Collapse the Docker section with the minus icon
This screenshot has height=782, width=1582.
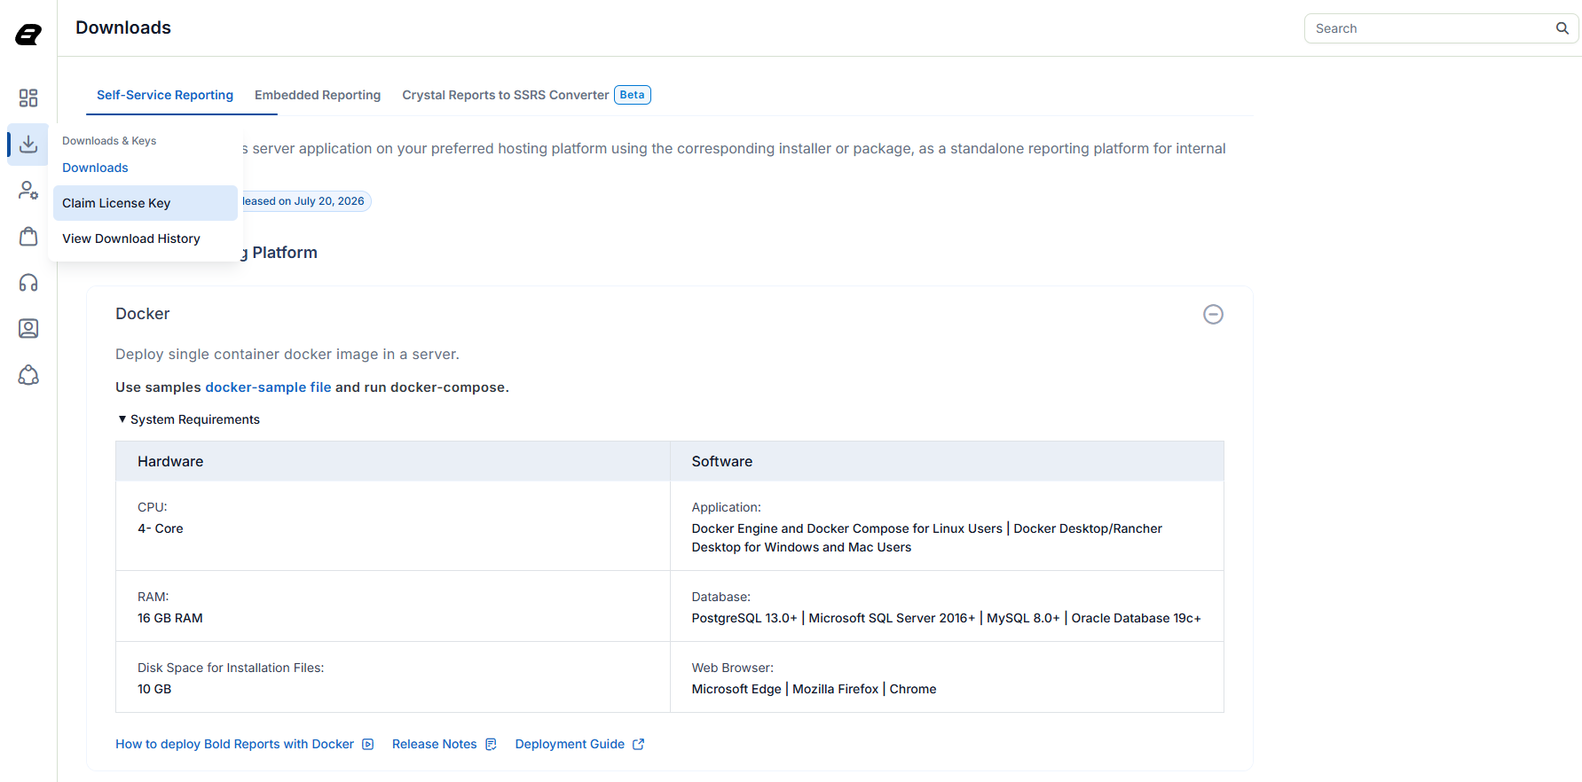(1213, 314)
